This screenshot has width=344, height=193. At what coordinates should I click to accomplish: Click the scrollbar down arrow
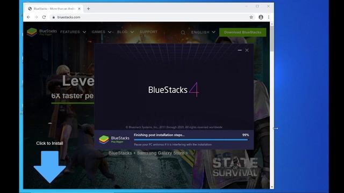pos(272,187)
